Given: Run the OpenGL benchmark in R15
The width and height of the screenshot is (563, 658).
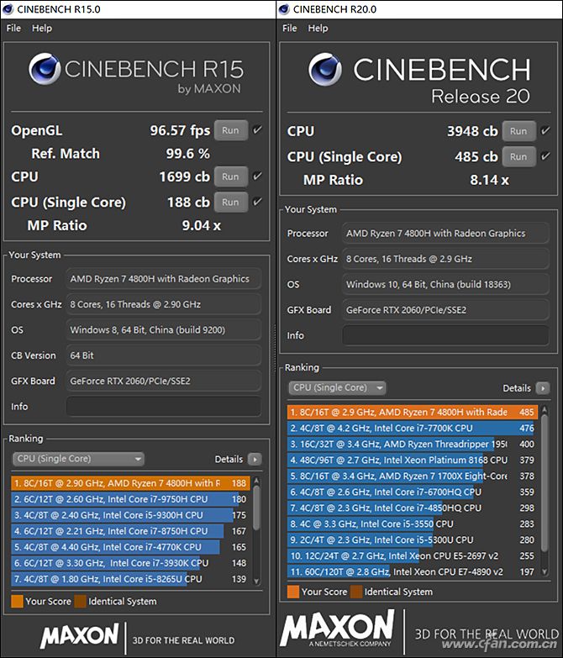Looking at the screenshot, I should pyautogui.click(x=231, y=130).
